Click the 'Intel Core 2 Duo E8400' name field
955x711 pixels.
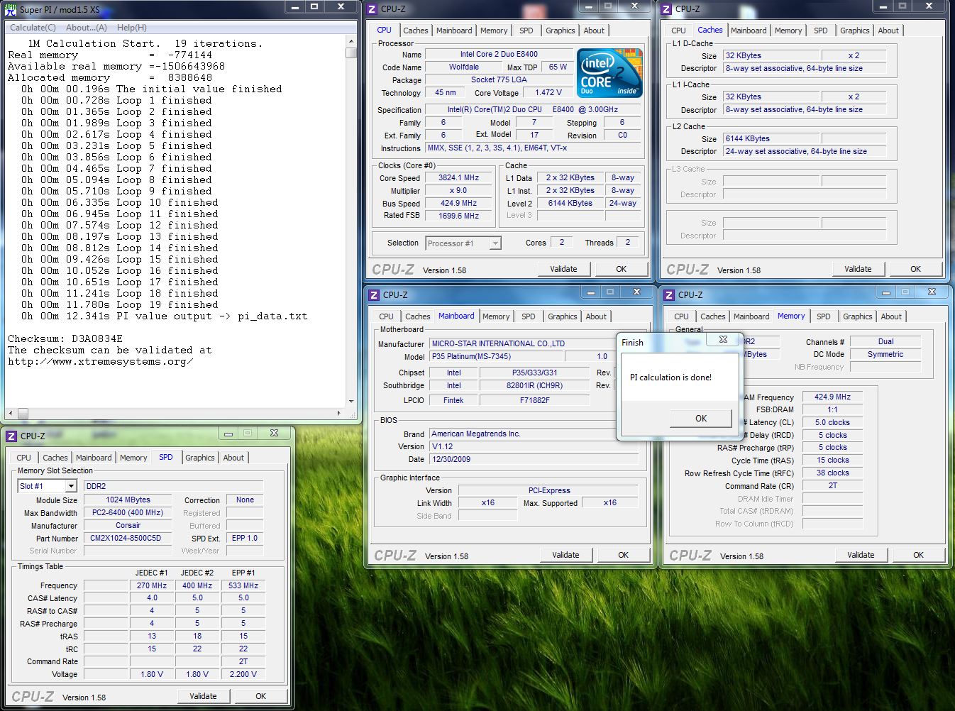499,54
